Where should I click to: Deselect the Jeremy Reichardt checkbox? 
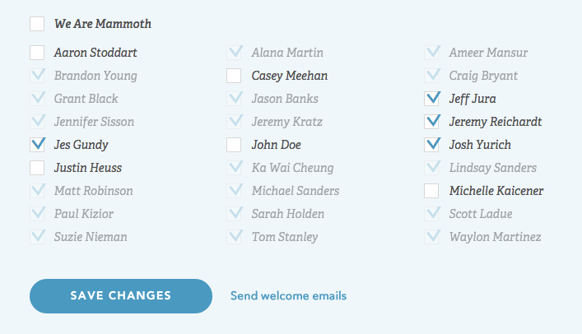[432, 122]
